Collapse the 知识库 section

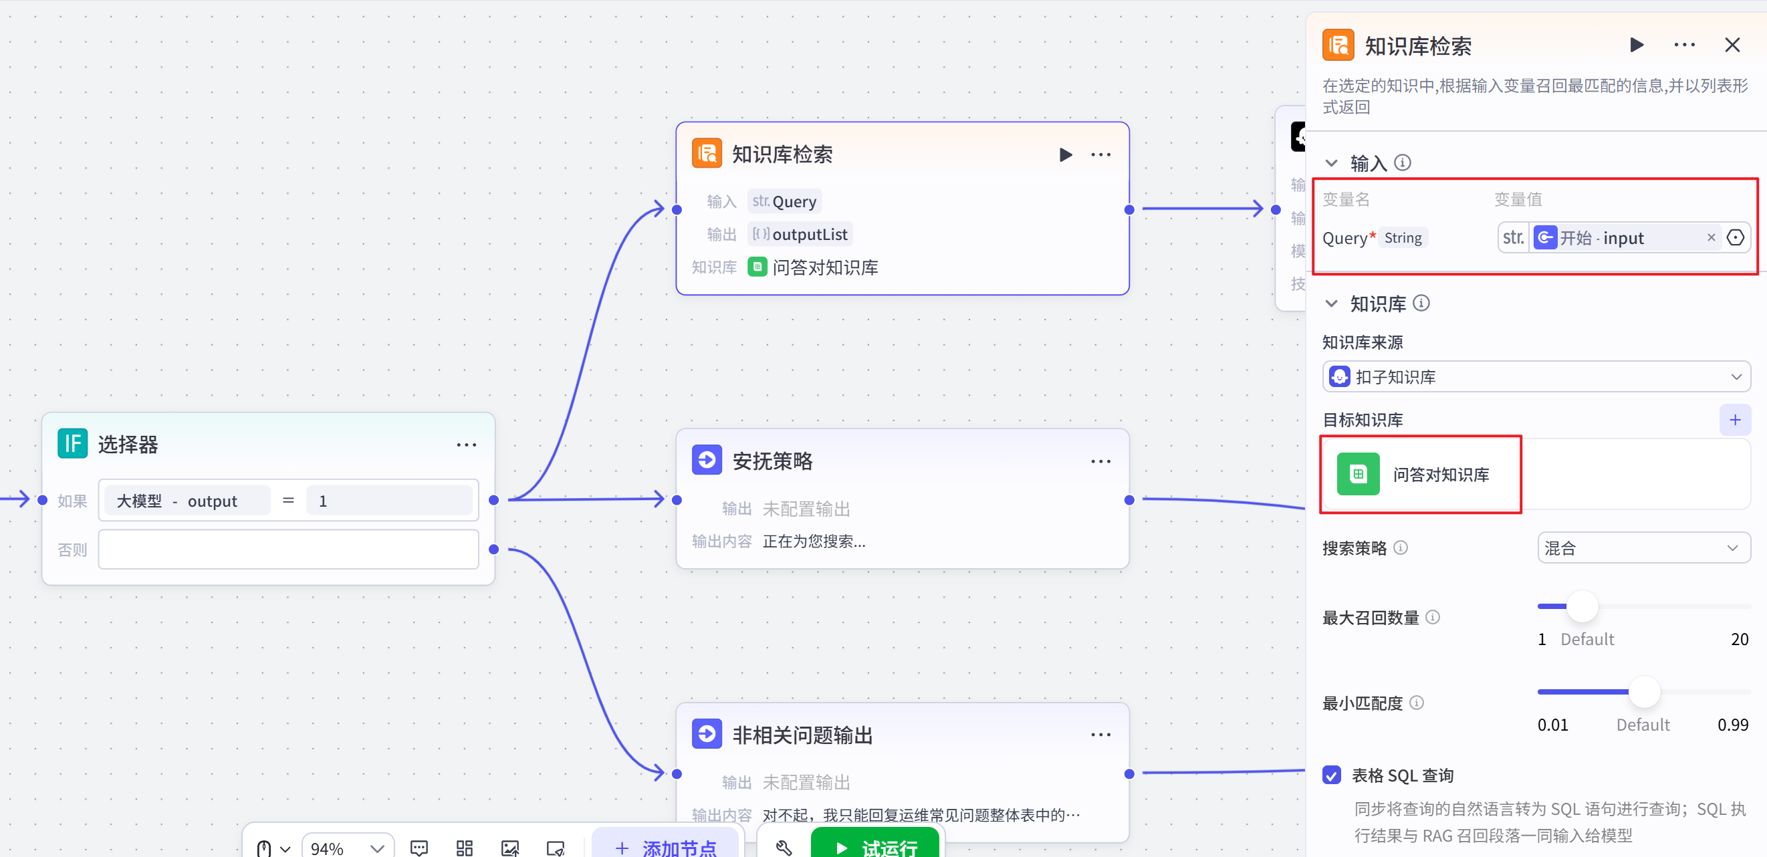1331,303
